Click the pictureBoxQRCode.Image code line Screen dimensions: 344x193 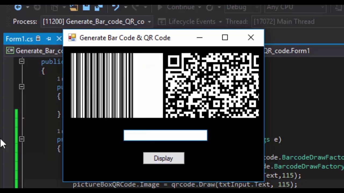[185, 185]
